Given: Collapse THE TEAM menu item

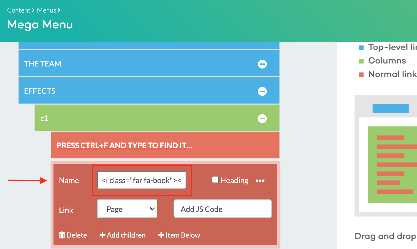Looking at the screenshot, I should (262, 64).
